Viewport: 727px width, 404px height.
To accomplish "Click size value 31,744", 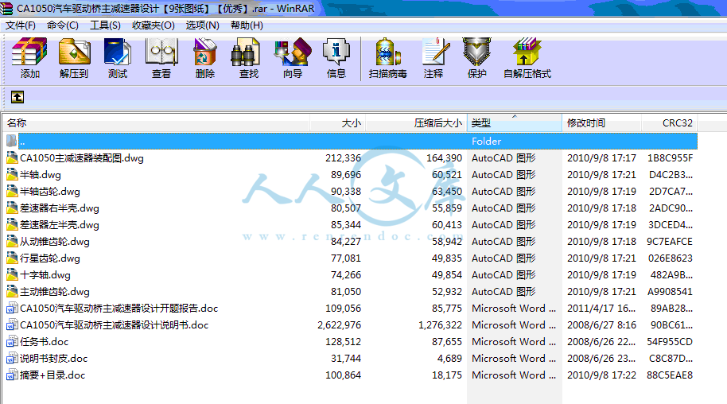I will (346, 359).
